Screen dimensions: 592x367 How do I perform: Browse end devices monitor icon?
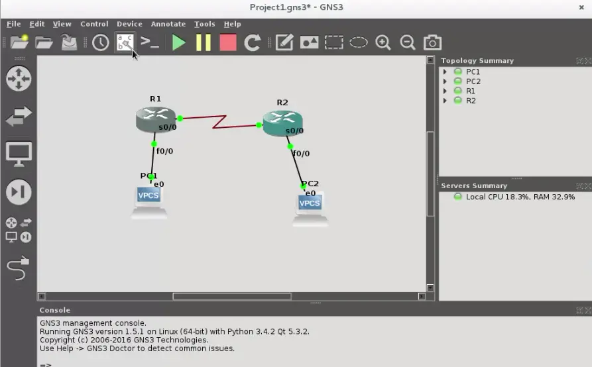tap(19, 154)
